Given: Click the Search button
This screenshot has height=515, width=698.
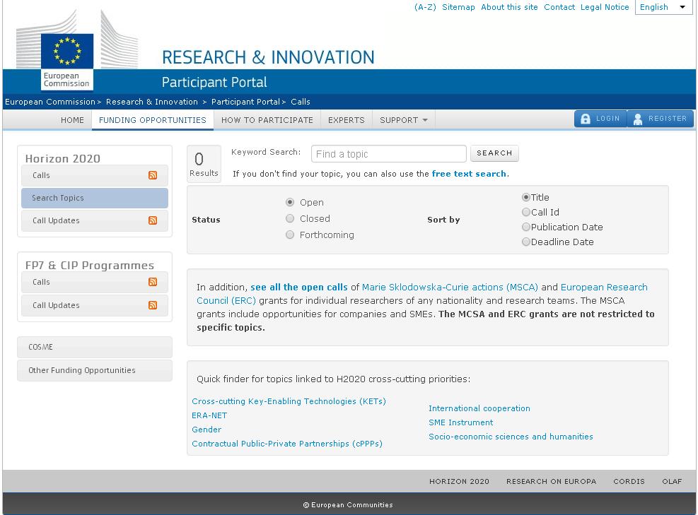Looking at the screenshot, I should click(x=494, y=153).
